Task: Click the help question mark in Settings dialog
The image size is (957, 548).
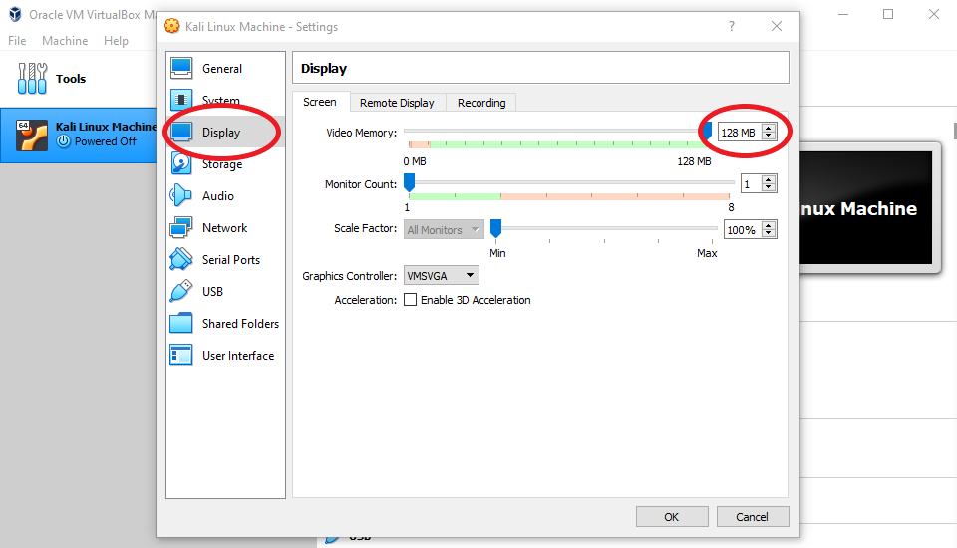Action: [x=731, y=26]
